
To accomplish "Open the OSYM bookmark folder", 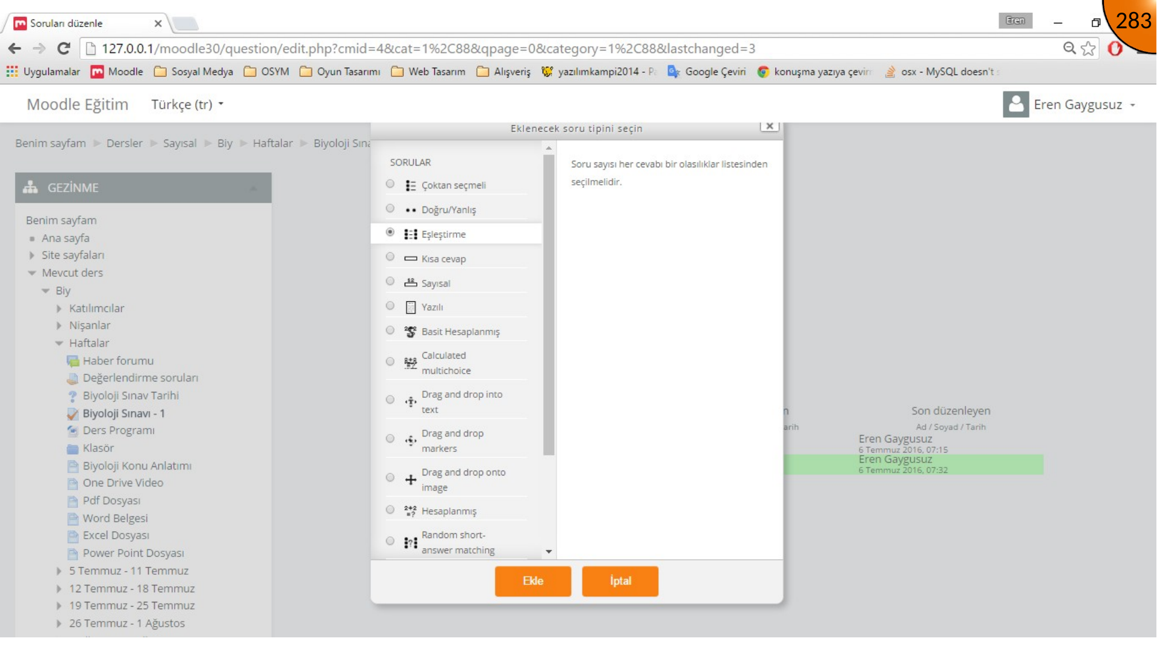I will 266,72.
